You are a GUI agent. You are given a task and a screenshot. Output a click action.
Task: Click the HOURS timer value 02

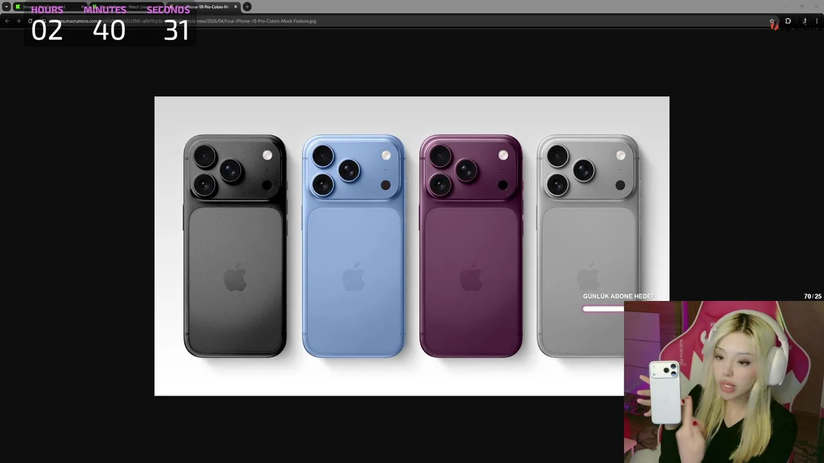click(47, 30)
